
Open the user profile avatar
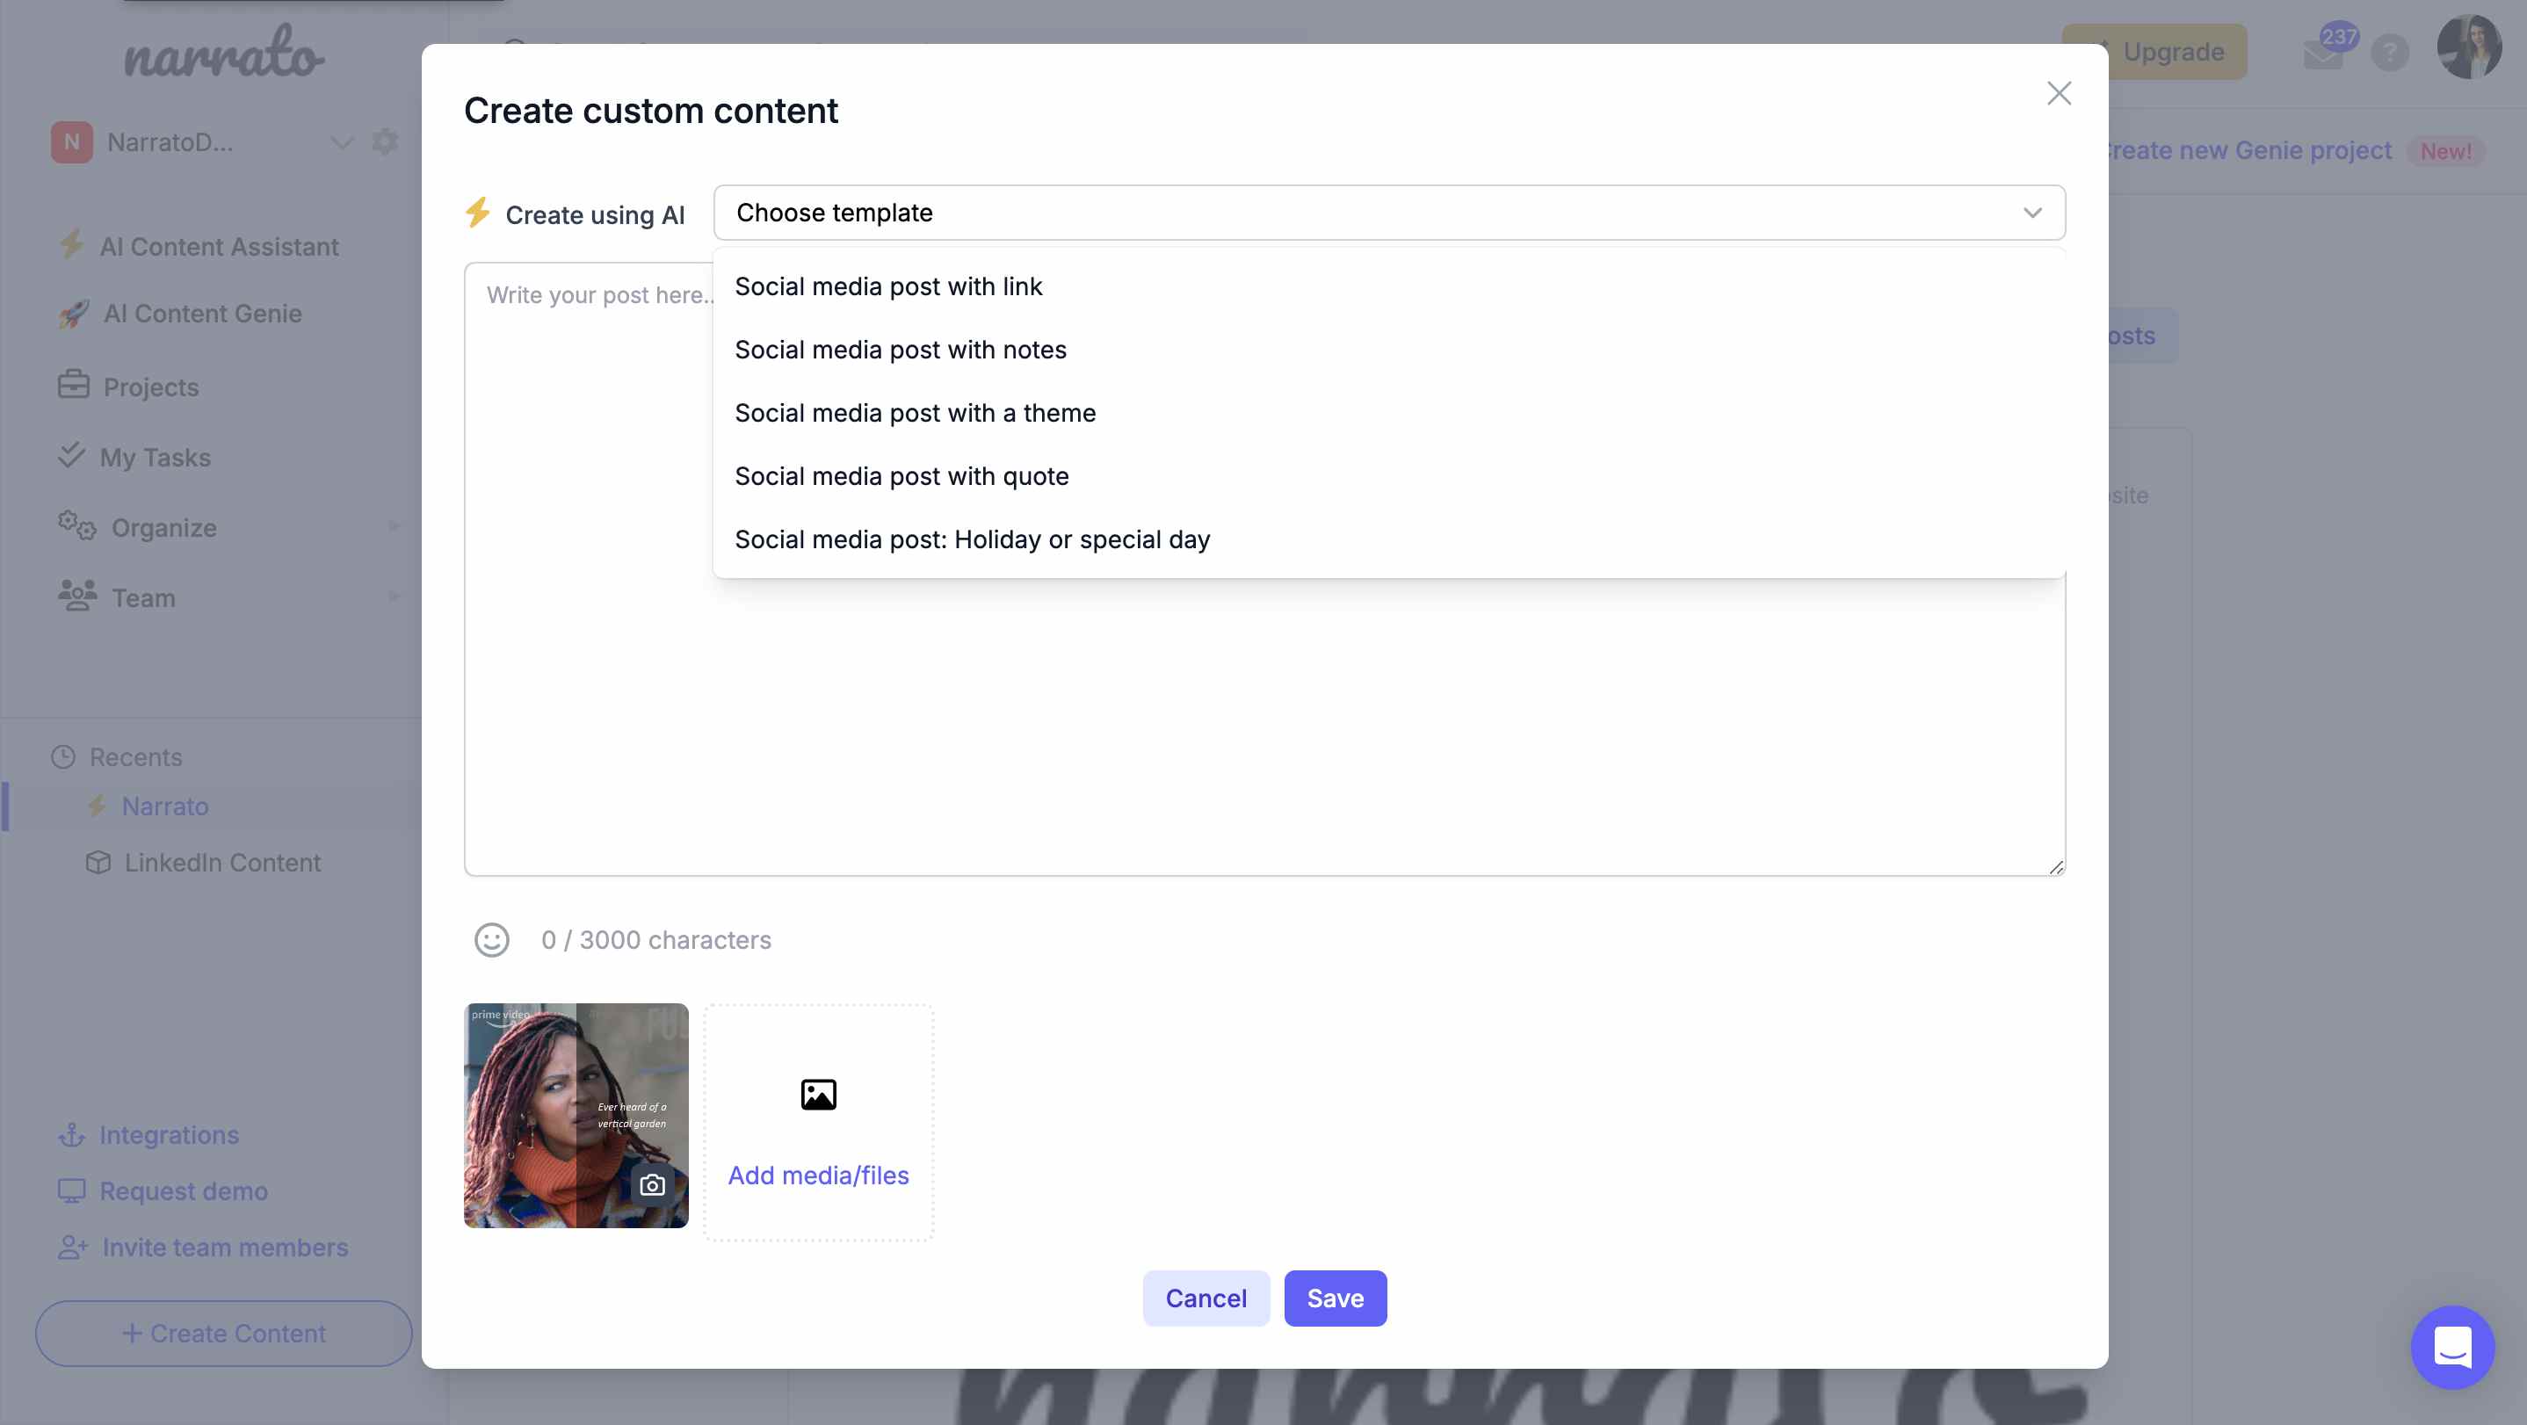pos(2469,46)
